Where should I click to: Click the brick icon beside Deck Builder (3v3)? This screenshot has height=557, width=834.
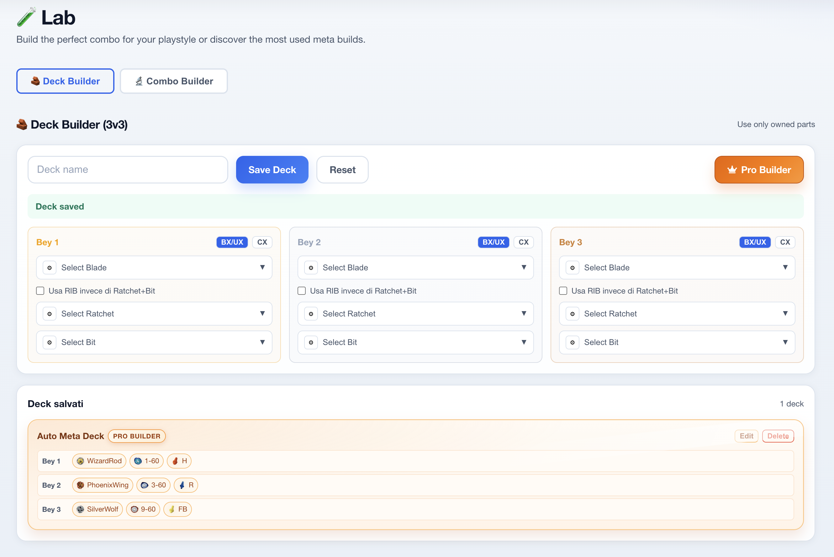click(x=22, y=125)
